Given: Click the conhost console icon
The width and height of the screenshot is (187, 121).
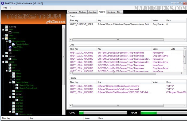Looking at the screenshot, I should (10, 33).
